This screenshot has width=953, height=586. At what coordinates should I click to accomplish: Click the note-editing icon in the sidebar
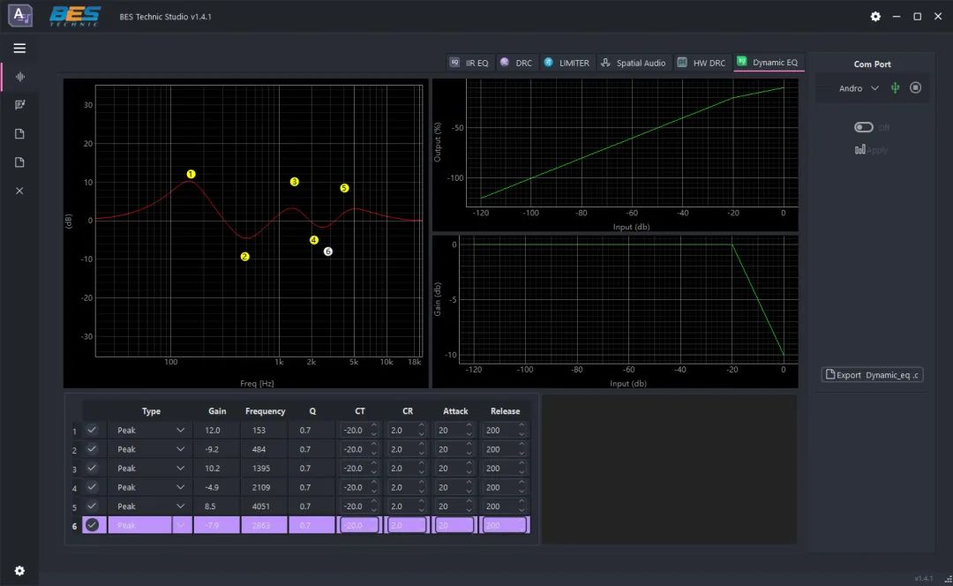pyautogui.click(x=19, y=105)
